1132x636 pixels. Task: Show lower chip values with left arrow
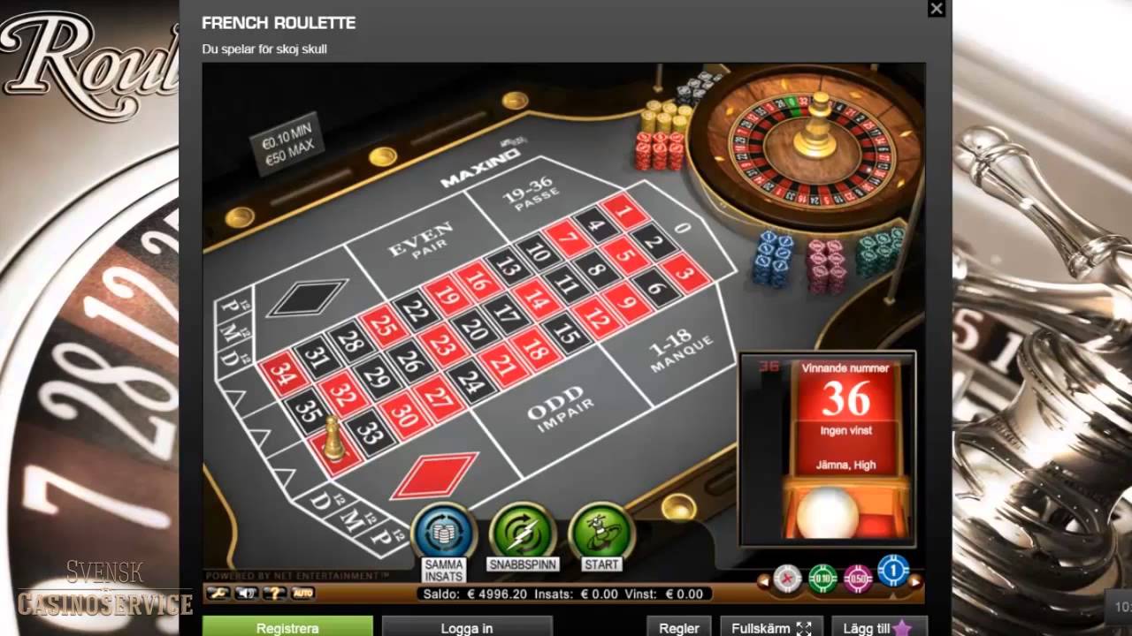click(x=762, y=581)
